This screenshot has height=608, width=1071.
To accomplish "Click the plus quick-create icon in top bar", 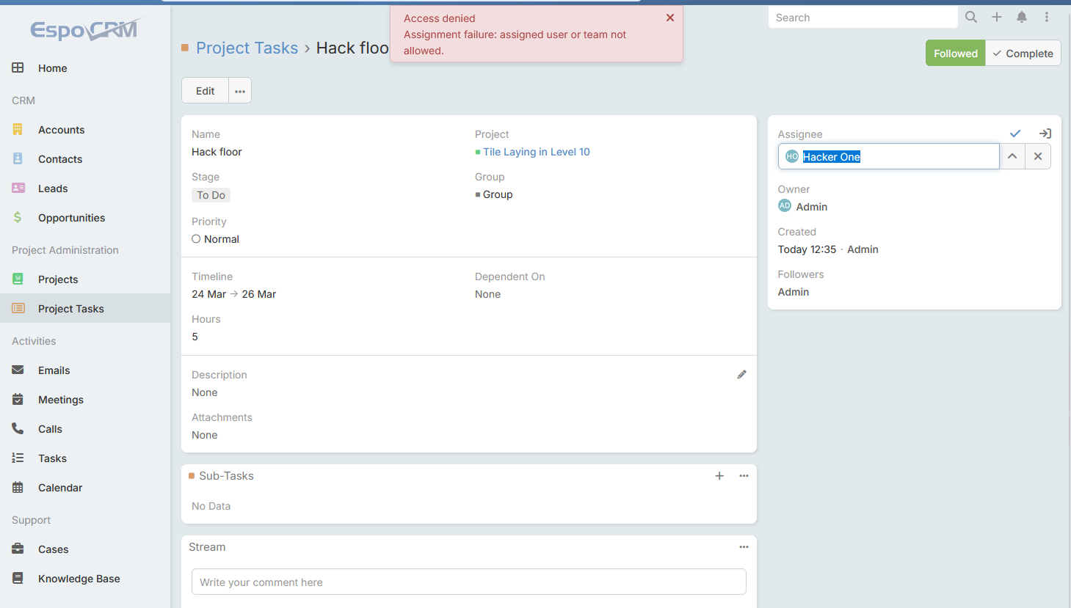I will [x=996, y=17].
